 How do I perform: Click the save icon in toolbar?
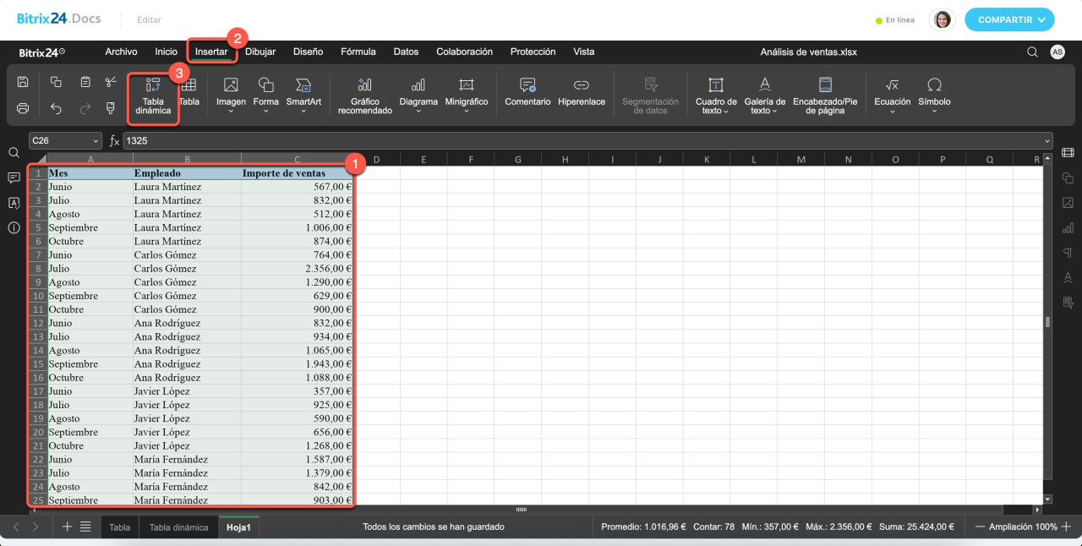coord(23,82)
